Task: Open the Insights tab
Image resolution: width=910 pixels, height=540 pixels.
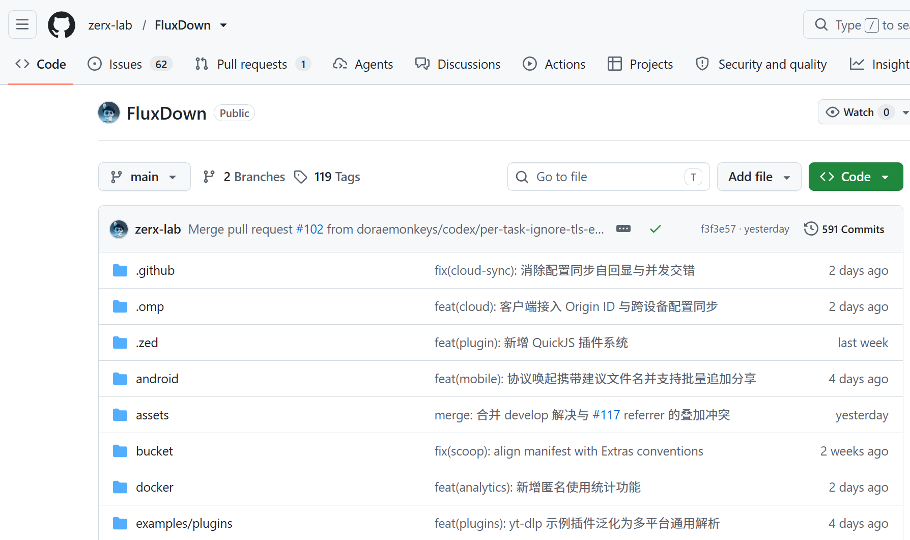Action: [x=879, y=64]
